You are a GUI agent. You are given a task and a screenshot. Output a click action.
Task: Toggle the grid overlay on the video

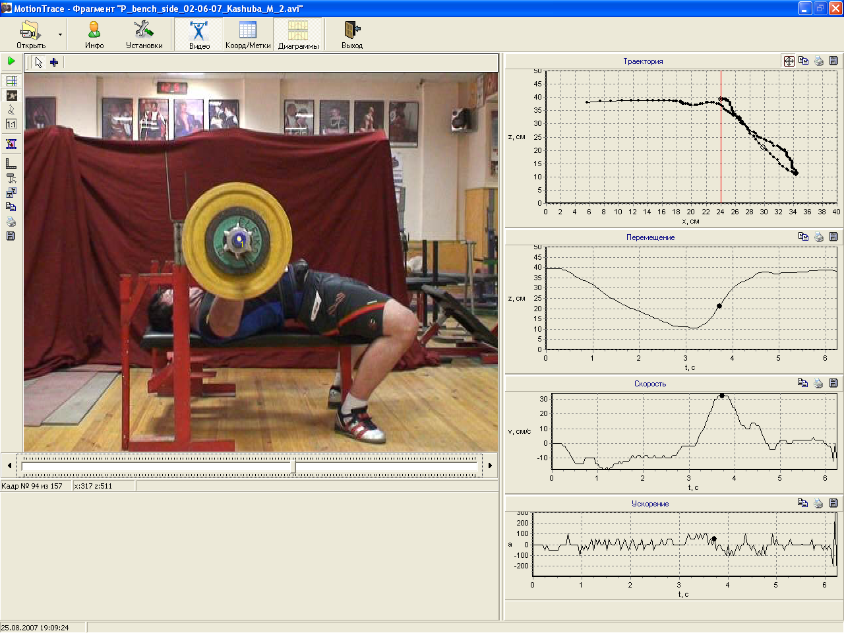[11, 80]
